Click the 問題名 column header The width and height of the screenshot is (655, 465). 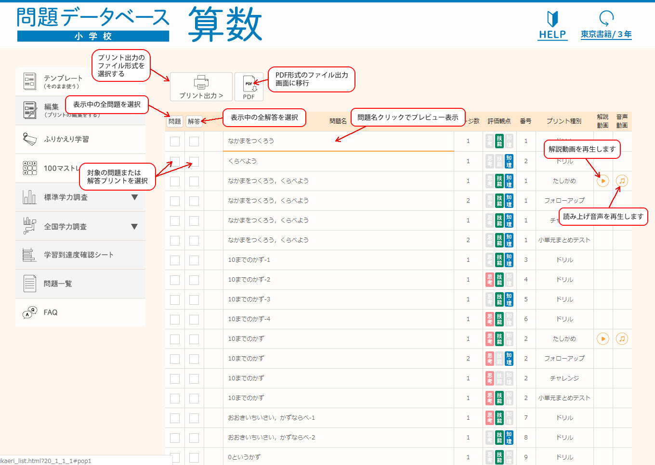pos(338,121)
